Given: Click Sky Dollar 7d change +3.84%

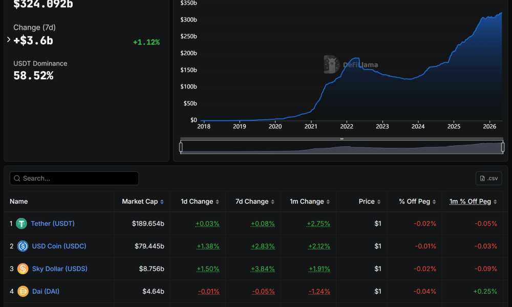Looking at the screenshot, I should click(x=263, y=269).
